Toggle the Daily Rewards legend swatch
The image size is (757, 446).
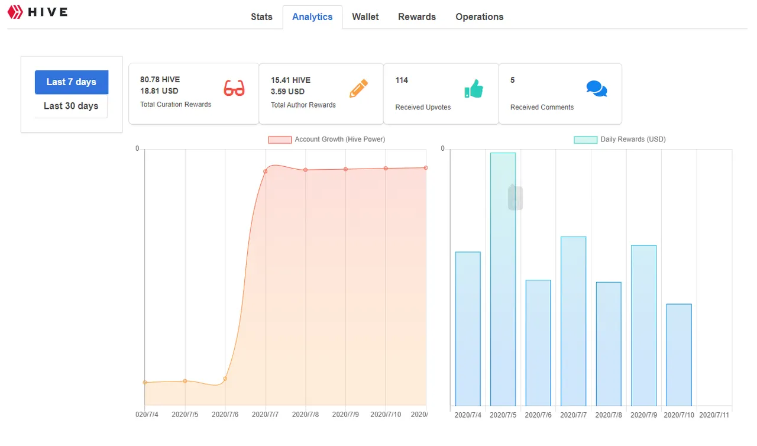point(585,140)
